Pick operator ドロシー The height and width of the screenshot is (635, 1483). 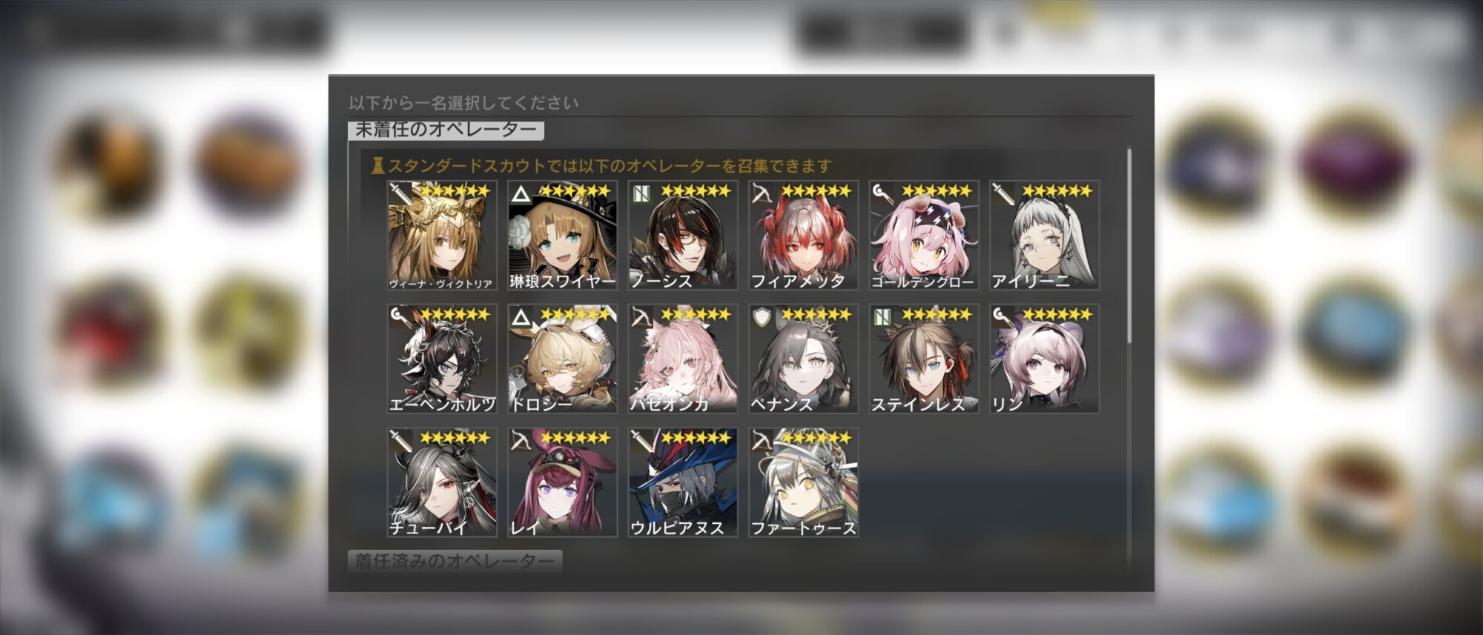point(562,359)
